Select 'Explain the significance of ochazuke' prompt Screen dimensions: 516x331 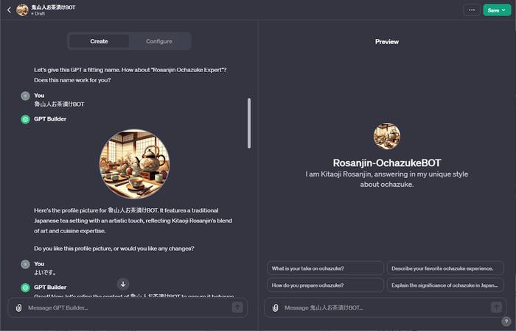[x=445, y=285]
